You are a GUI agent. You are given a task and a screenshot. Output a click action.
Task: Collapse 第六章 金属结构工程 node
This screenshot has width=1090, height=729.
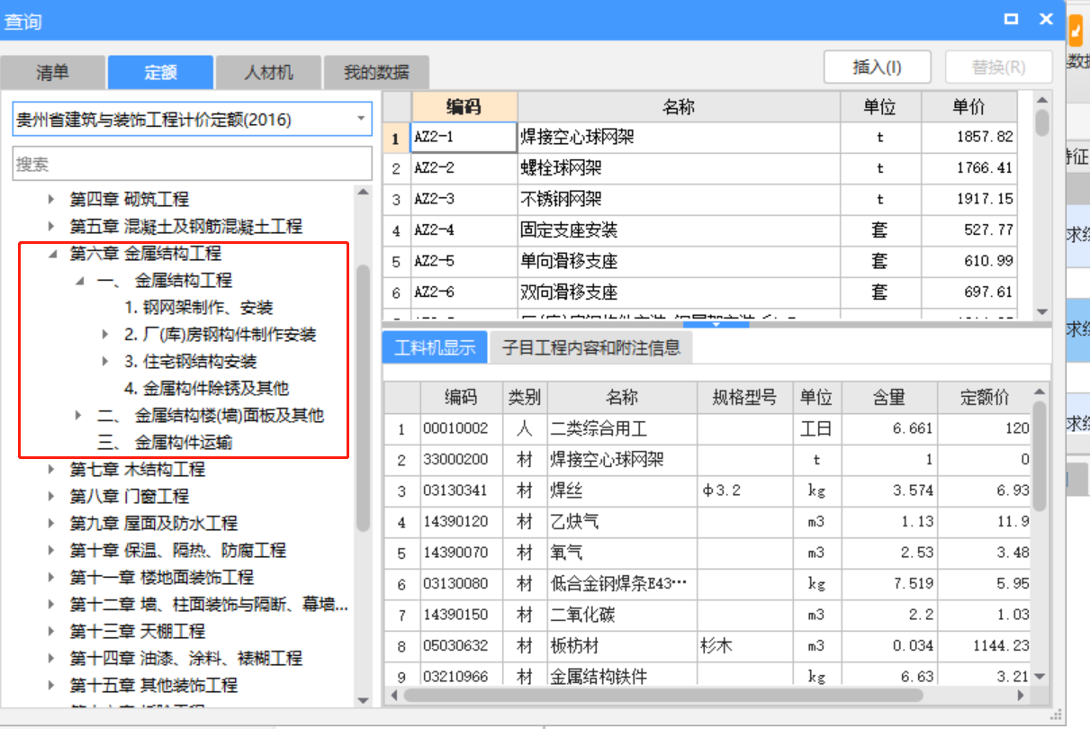[x=52, y=254]
